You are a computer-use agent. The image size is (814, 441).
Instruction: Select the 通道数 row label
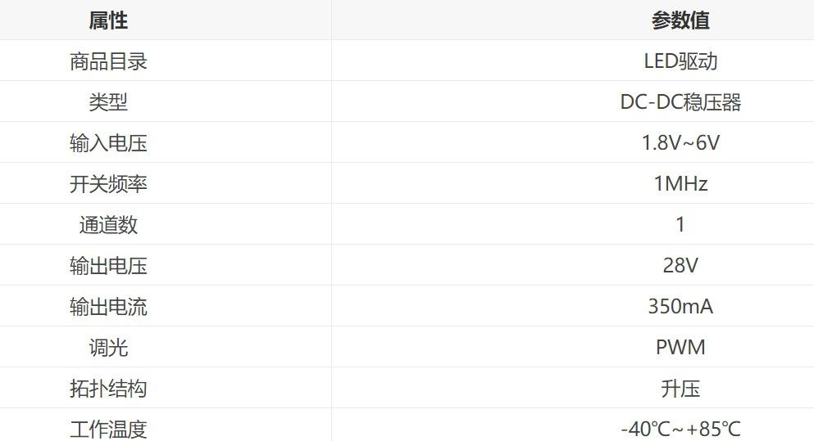pyautogui.click(x=108, y=225)
